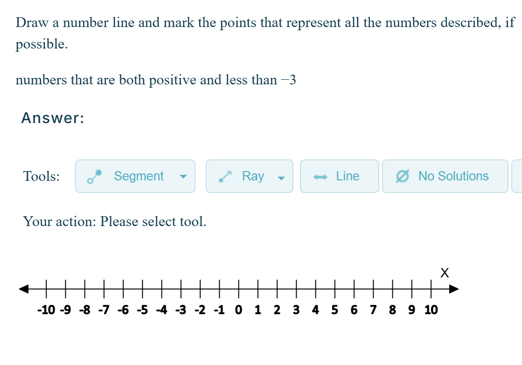
Task: Open the Segment tool dropdown arrow
Action: [183, 177]
